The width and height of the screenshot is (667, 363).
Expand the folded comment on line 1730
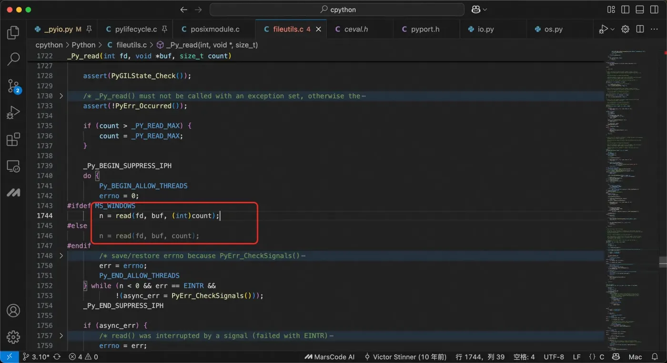[x=61, y=96]
